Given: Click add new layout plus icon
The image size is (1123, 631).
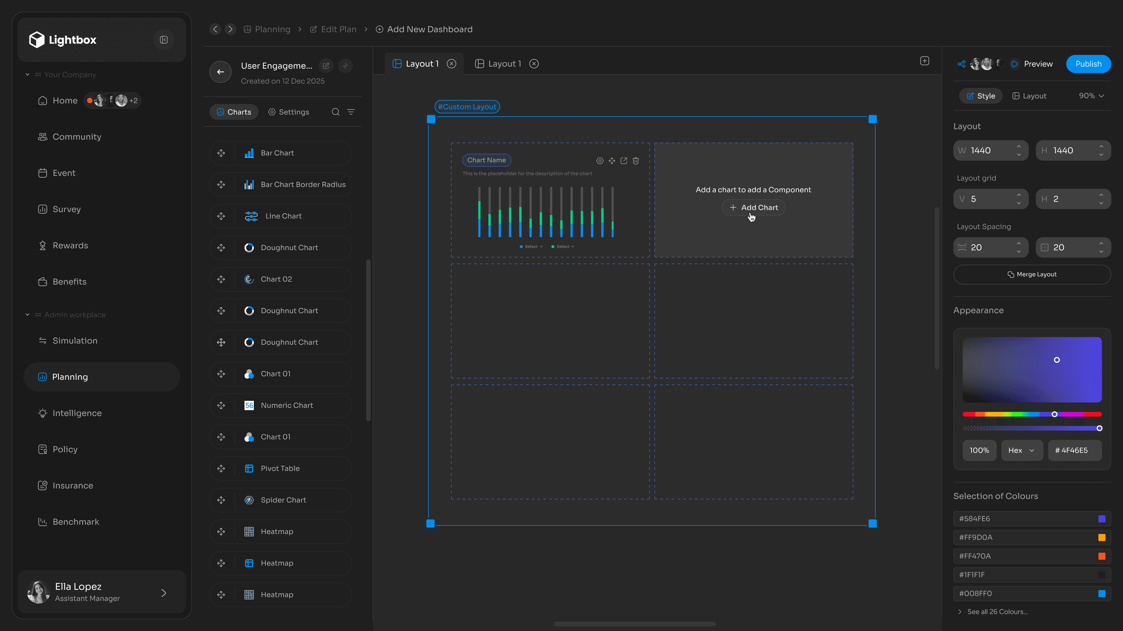Looking at the screenshot, I should tap(924, 61).
